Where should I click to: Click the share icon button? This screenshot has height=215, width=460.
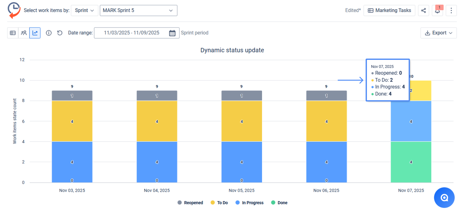coord(423,10)
